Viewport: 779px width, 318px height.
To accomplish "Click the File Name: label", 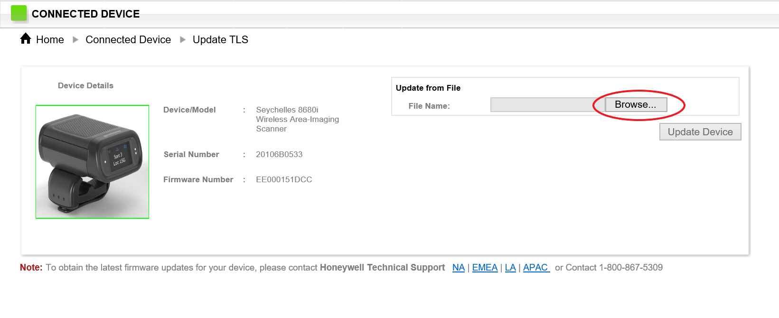I will tap(429, 106).
